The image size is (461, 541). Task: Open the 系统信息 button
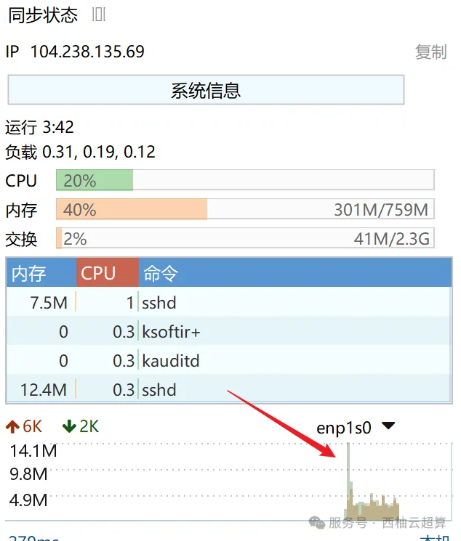pos(206,90)
